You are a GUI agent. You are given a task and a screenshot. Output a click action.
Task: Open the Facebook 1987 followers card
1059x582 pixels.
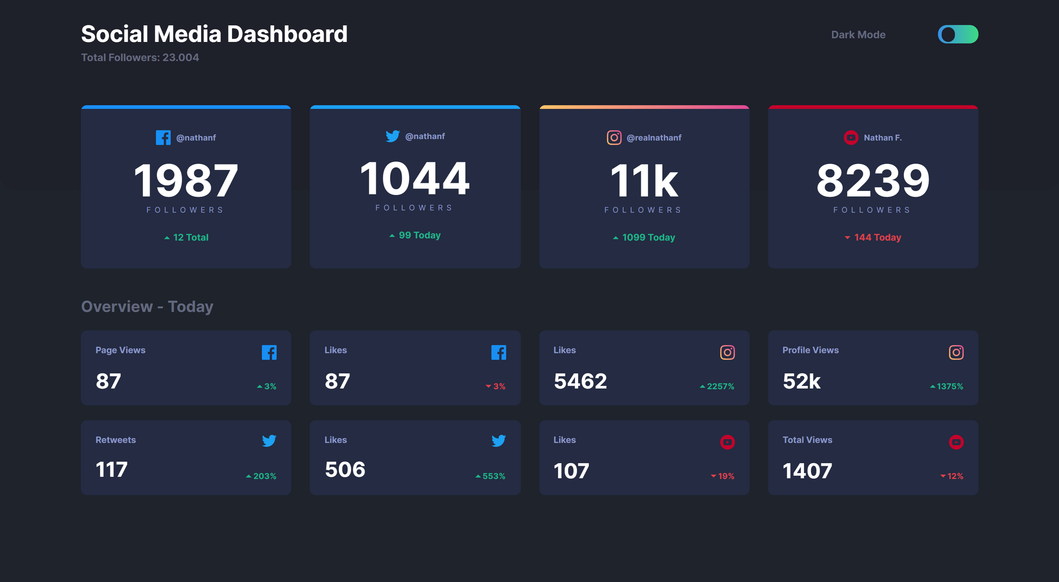[186, 187]
